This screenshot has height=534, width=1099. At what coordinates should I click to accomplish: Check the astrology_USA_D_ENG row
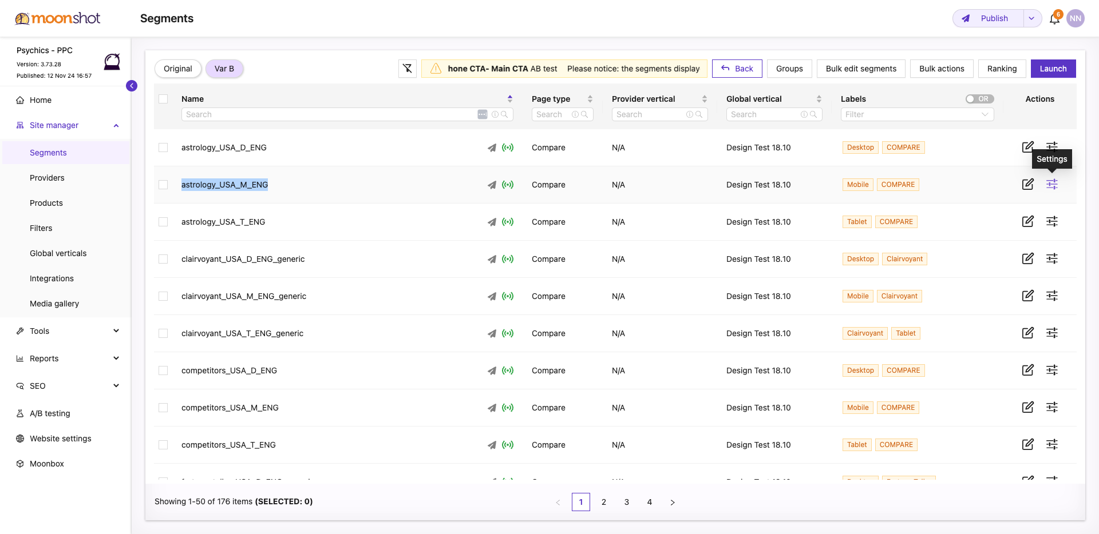(163, 148)
